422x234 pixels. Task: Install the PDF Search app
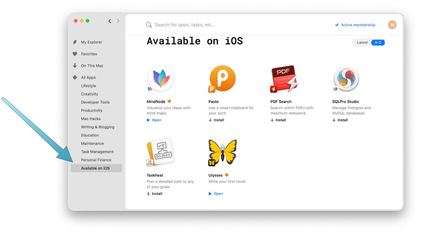(278, 120)
